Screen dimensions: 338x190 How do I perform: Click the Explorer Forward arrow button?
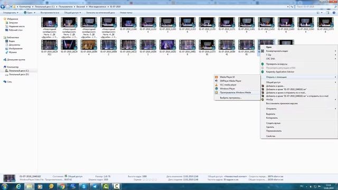(x=7, y=7)
